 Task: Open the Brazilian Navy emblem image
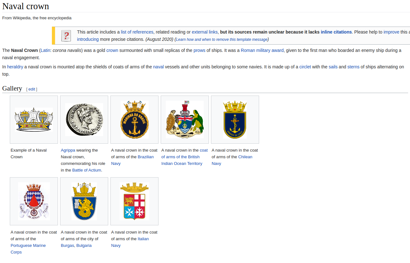coord(134,120)
